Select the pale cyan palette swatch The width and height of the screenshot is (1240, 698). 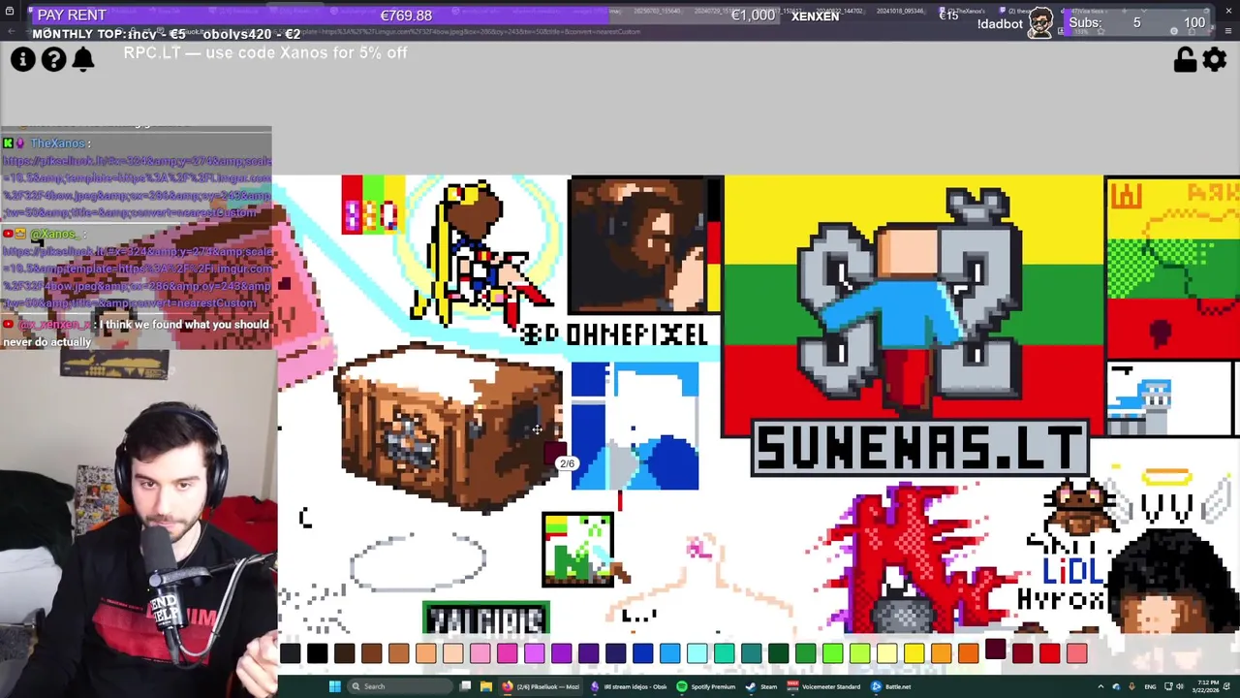click(x=697, y=654)
